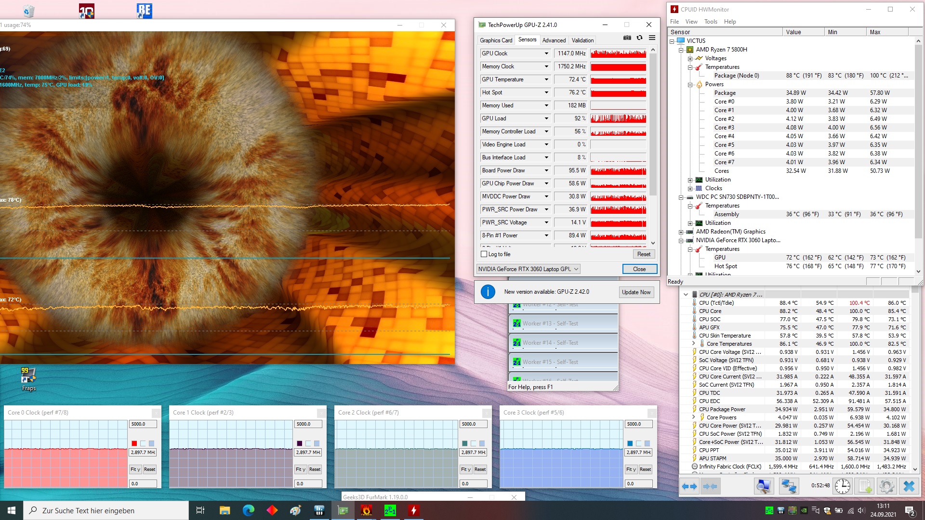Expand the Core Temperatures row in HWiNFO
925x520 pixels.
(694, 344)
